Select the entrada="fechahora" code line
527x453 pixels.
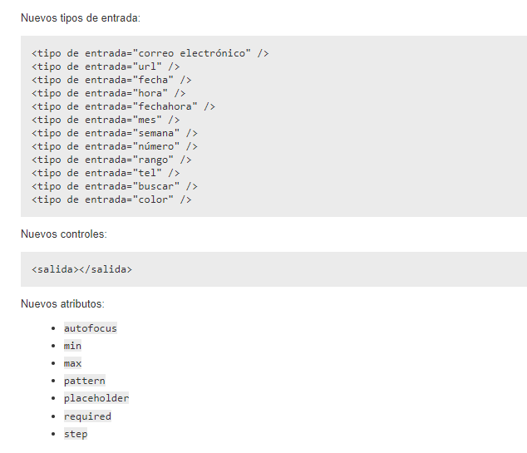coord(123,106)
